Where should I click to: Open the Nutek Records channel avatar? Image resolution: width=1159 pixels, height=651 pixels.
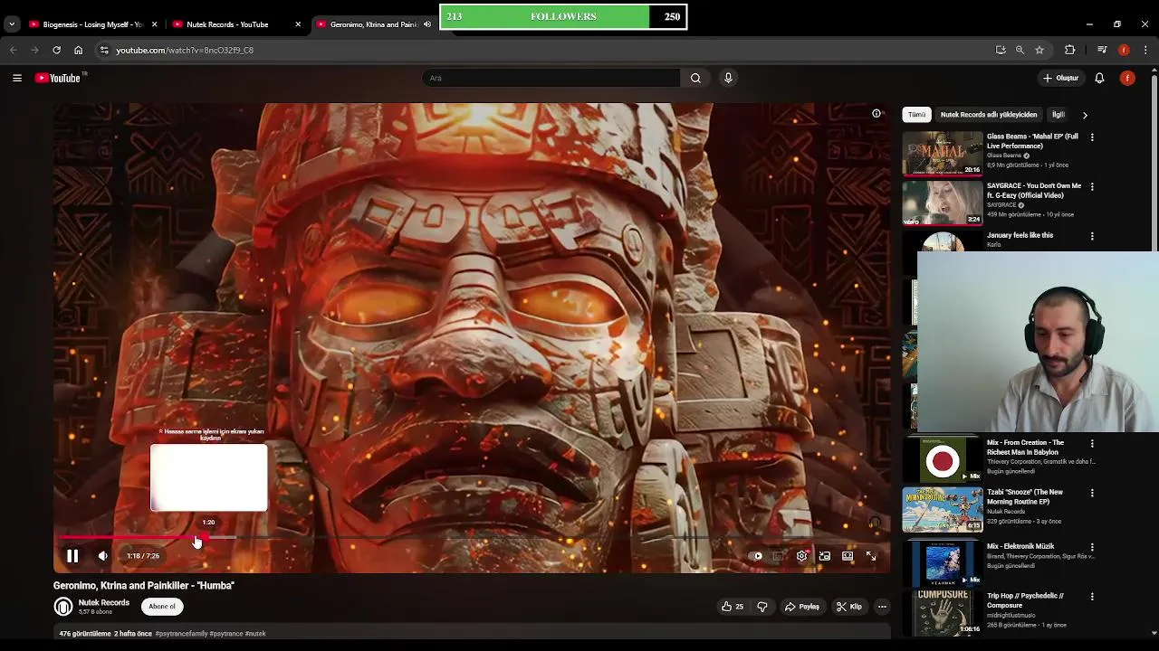(x=63, y=607)
